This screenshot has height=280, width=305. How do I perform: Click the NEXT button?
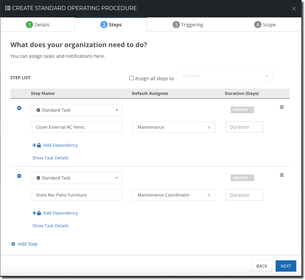coord(286,266)
